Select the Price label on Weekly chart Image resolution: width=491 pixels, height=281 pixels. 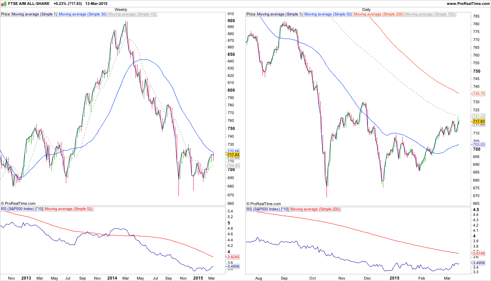point(5,14)
